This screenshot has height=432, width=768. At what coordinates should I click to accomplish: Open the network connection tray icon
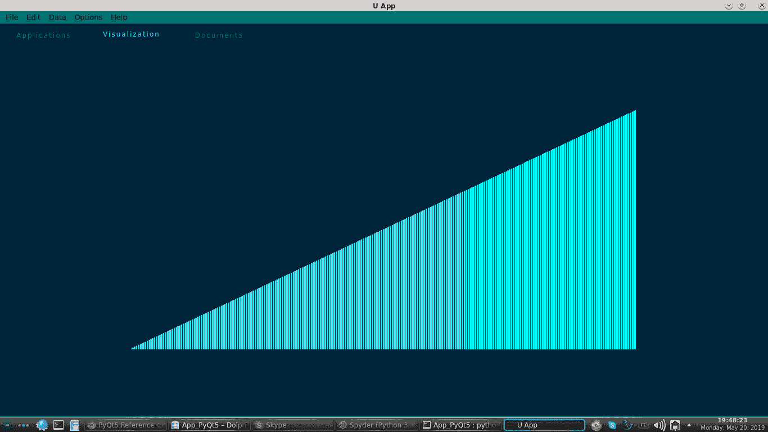coord(676,425)
